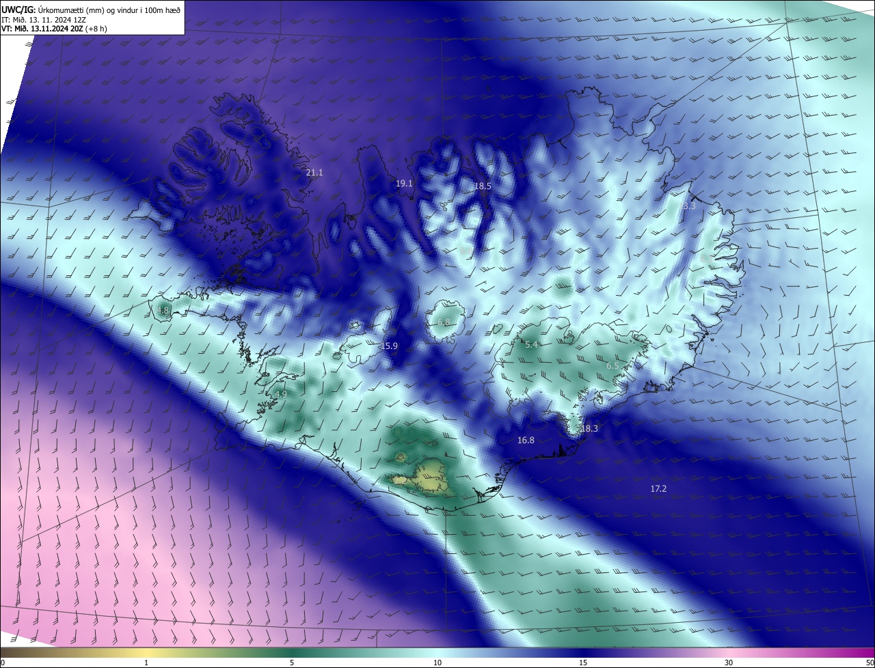The image size is (875, 668).
Task: Click the 17.2 value label over the sea
Action: 658,489
